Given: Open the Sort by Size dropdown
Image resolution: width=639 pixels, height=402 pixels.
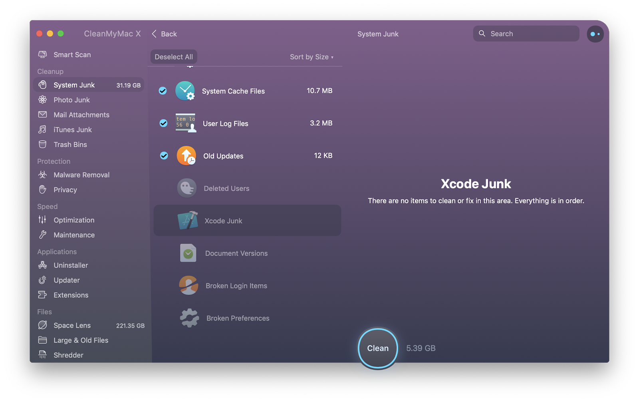Looking at the screenshot, I should click(312, 57).
